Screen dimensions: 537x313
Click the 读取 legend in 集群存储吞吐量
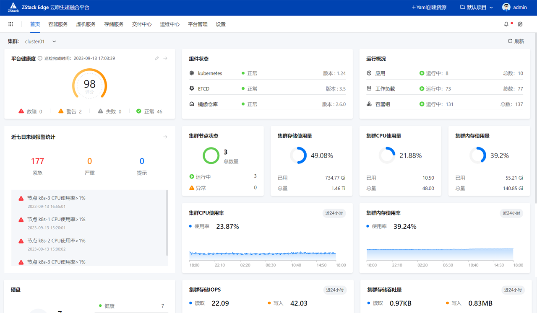coord(375,303)
